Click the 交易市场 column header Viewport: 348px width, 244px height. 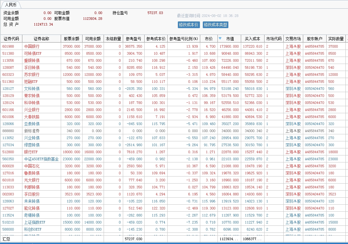point(293,39)
